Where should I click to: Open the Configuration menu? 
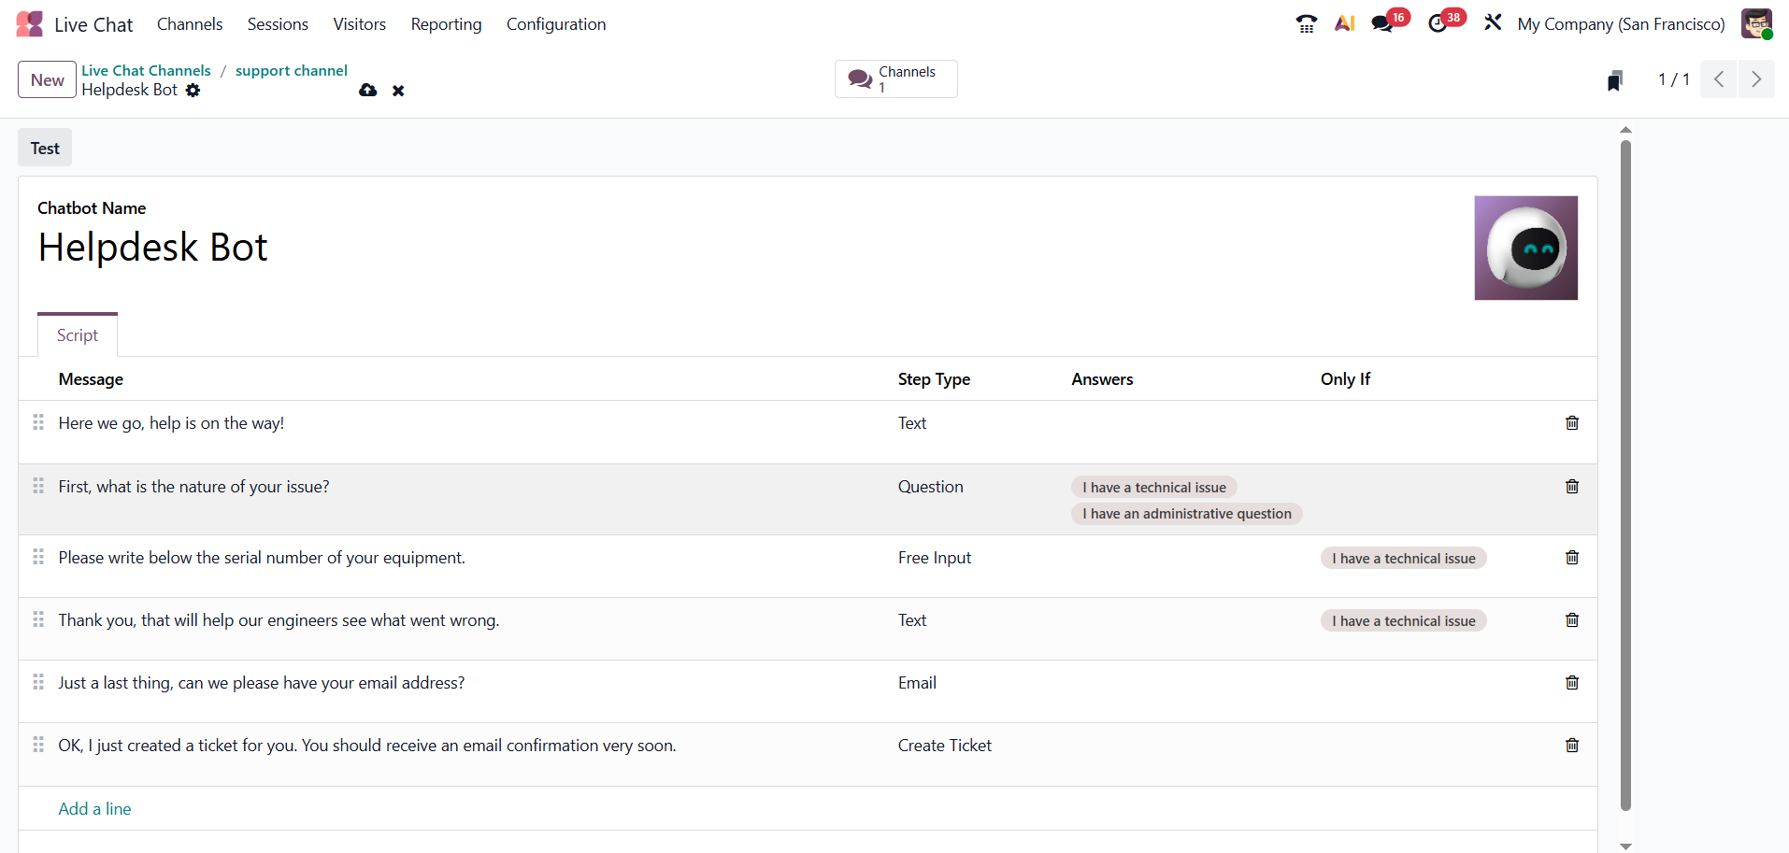pos(555,24)
